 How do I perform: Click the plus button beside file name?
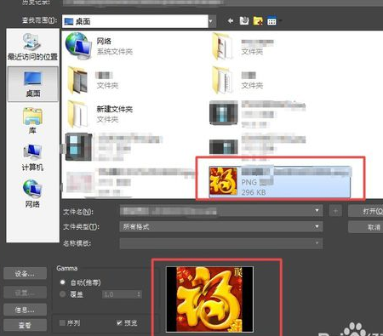pos(335,211)
